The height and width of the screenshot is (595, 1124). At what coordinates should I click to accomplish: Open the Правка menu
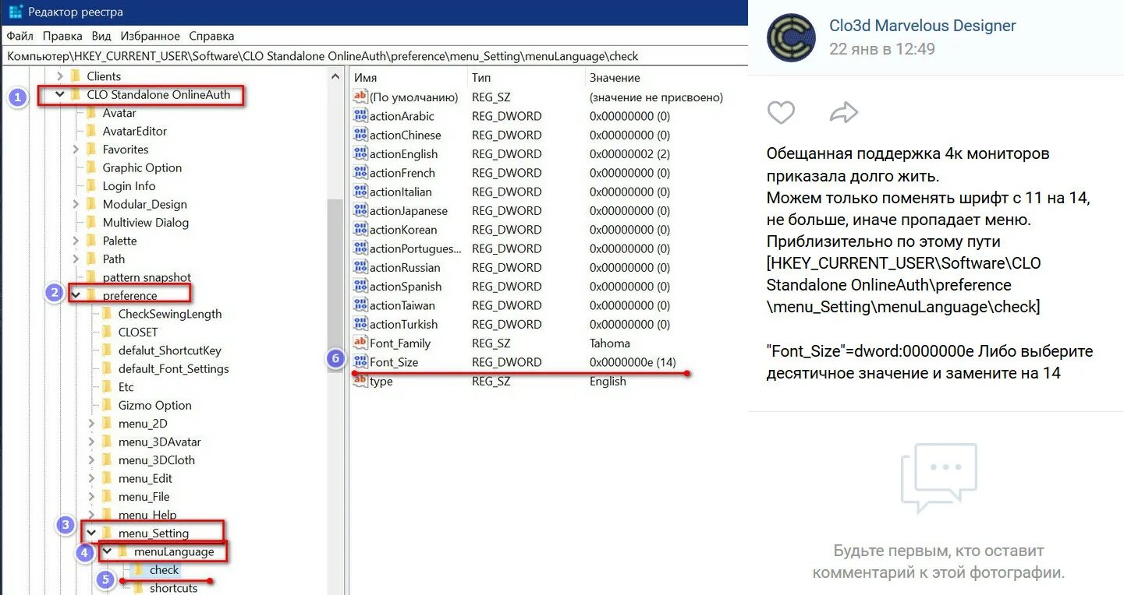point(62,36)
